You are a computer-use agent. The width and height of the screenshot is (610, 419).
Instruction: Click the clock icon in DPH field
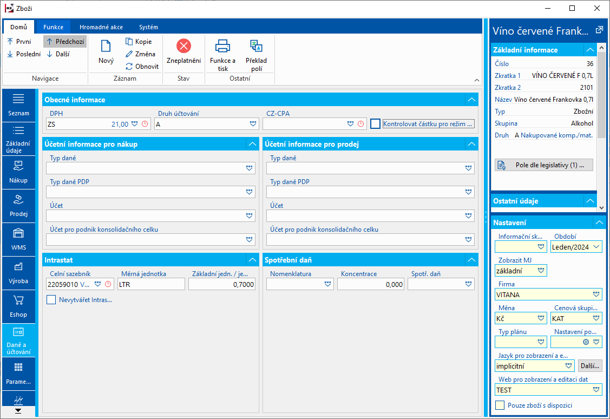point(145,124)
